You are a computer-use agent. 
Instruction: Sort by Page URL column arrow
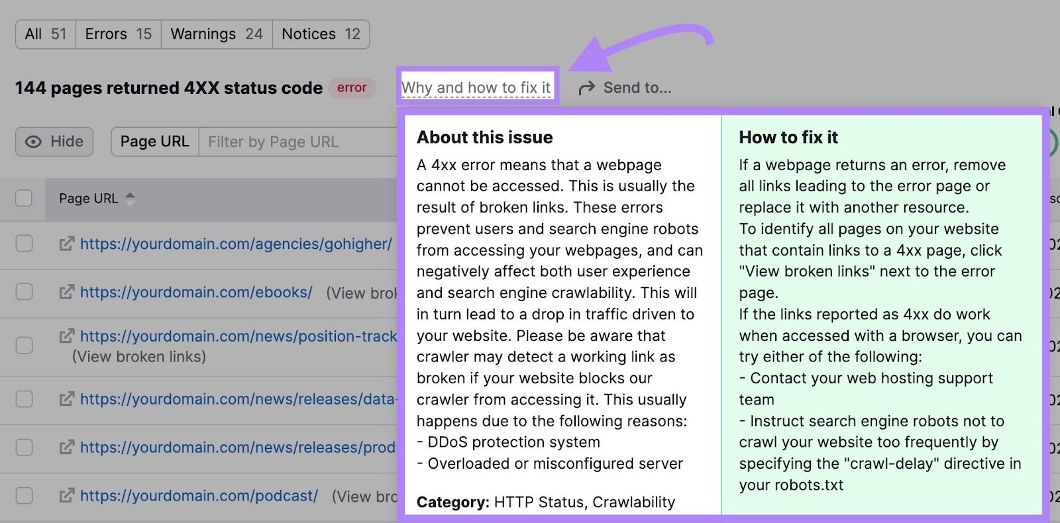click(x=130, y=199)
